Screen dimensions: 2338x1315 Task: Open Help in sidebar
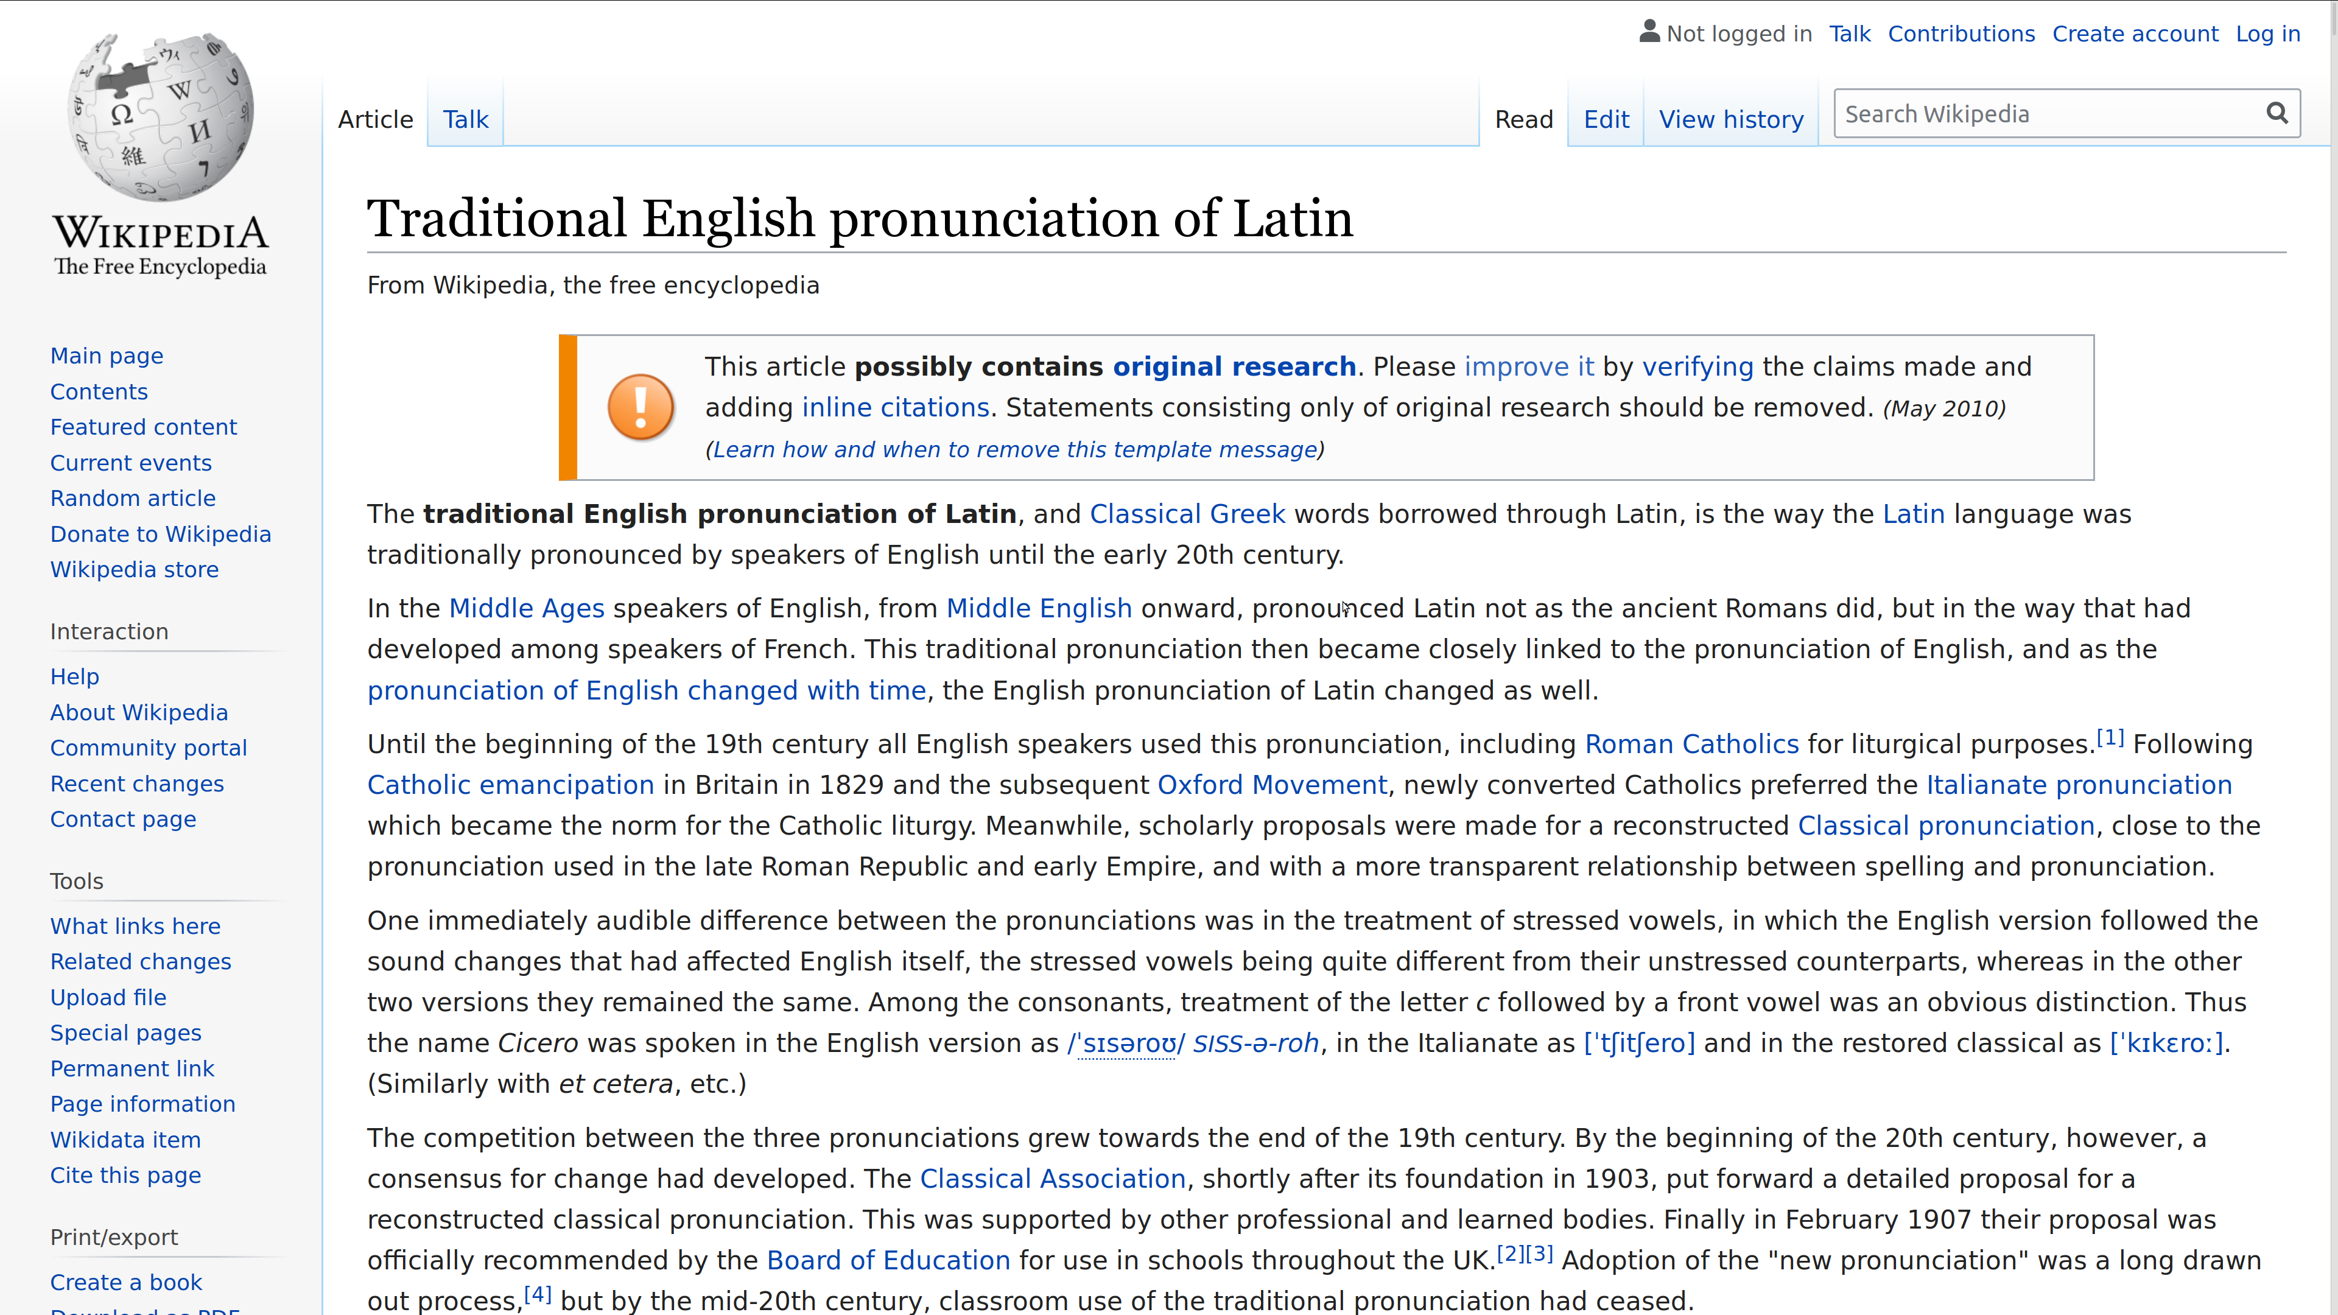74,676
